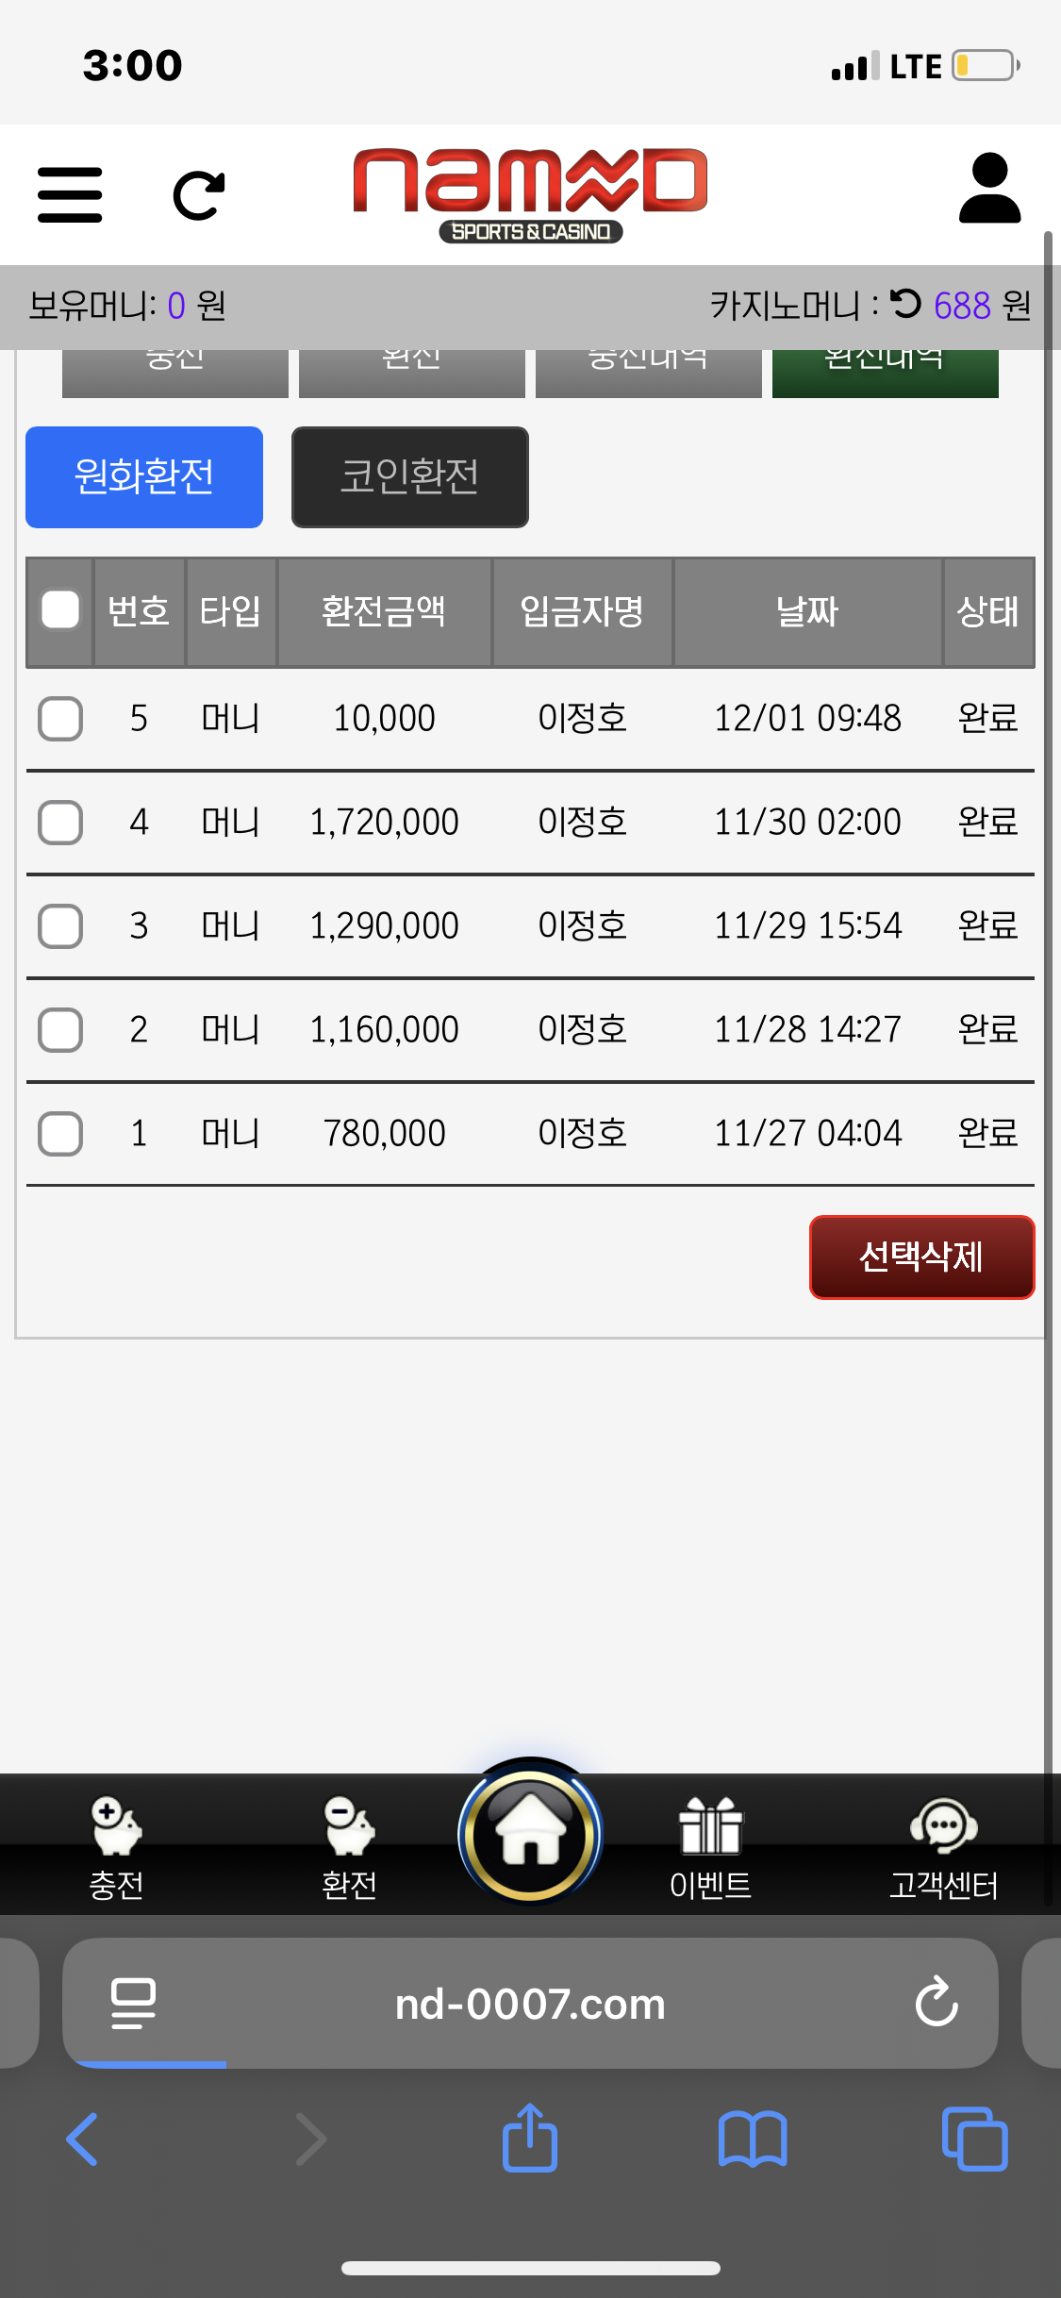Open the hamburger menu
This screenshot has height=2298, width=1061.
(x=70, y=195)
